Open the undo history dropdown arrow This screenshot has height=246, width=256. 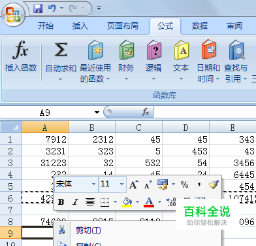[x=61, y=9]
